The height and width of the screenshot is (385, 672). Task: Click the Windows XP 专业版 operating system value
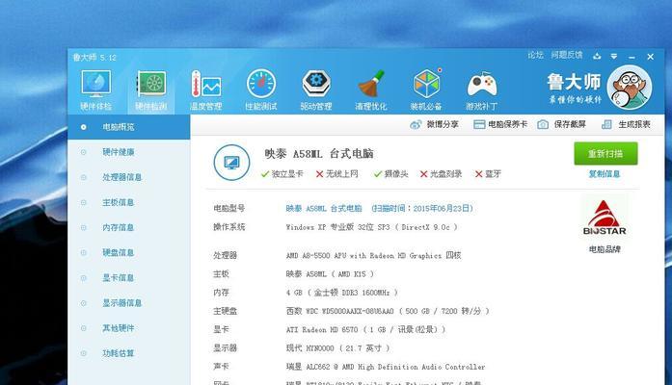tap(371, 227)
